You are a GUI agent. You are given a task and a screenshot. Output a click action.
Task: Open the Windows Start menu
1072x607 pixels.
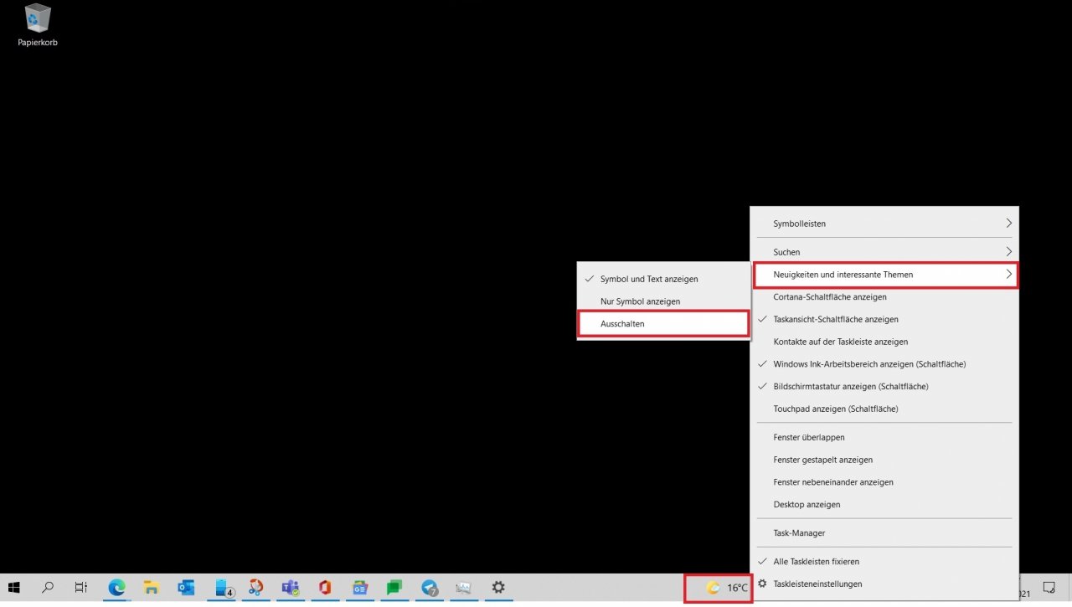[x=13, y=588]
